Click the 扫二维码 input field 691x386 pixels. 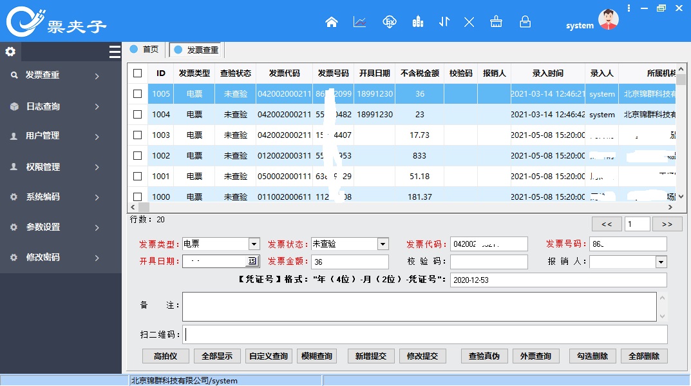[425, 334]
